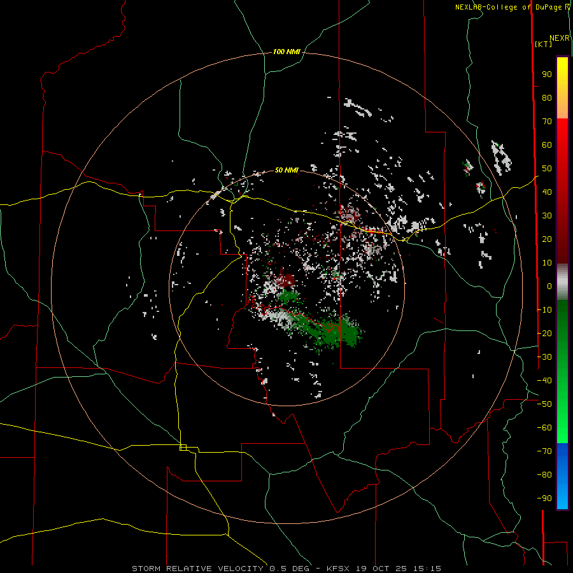Click the 50 NMI range ring label
The height and width of the screenshot is (573, 573).
click(x=286, y=170)
